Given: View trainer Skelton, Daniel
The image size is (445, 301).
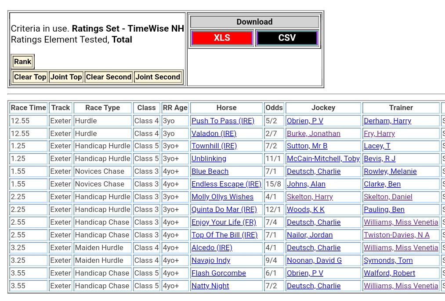Looking at the screenshot, I should click(388, 197).
